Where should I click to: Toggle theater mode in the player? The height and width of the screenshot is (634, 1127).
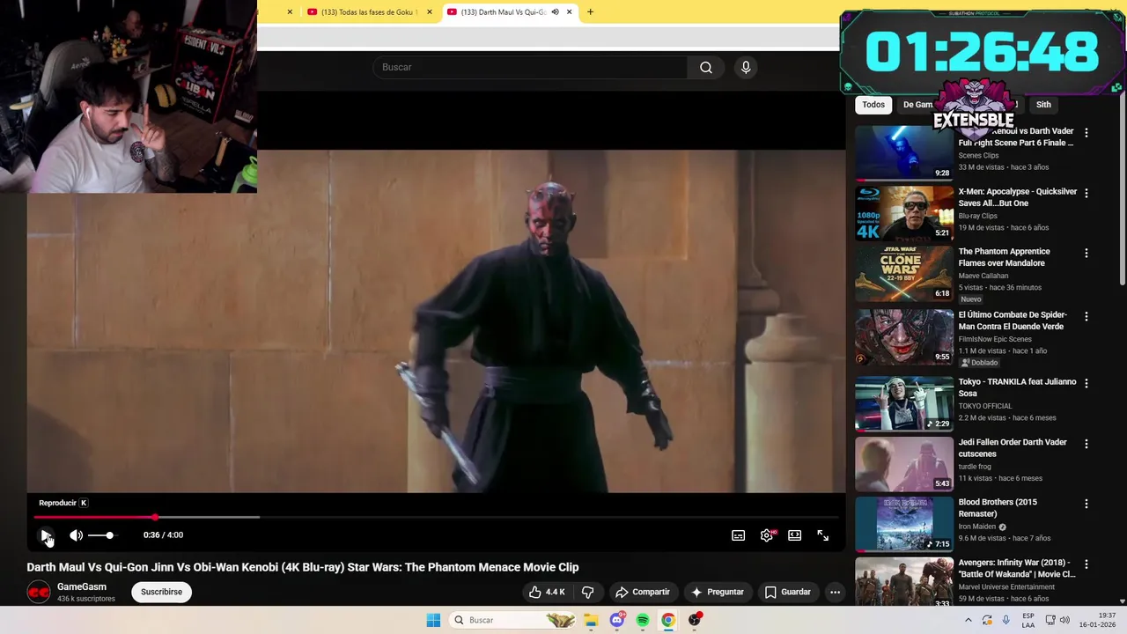(795, 535)
